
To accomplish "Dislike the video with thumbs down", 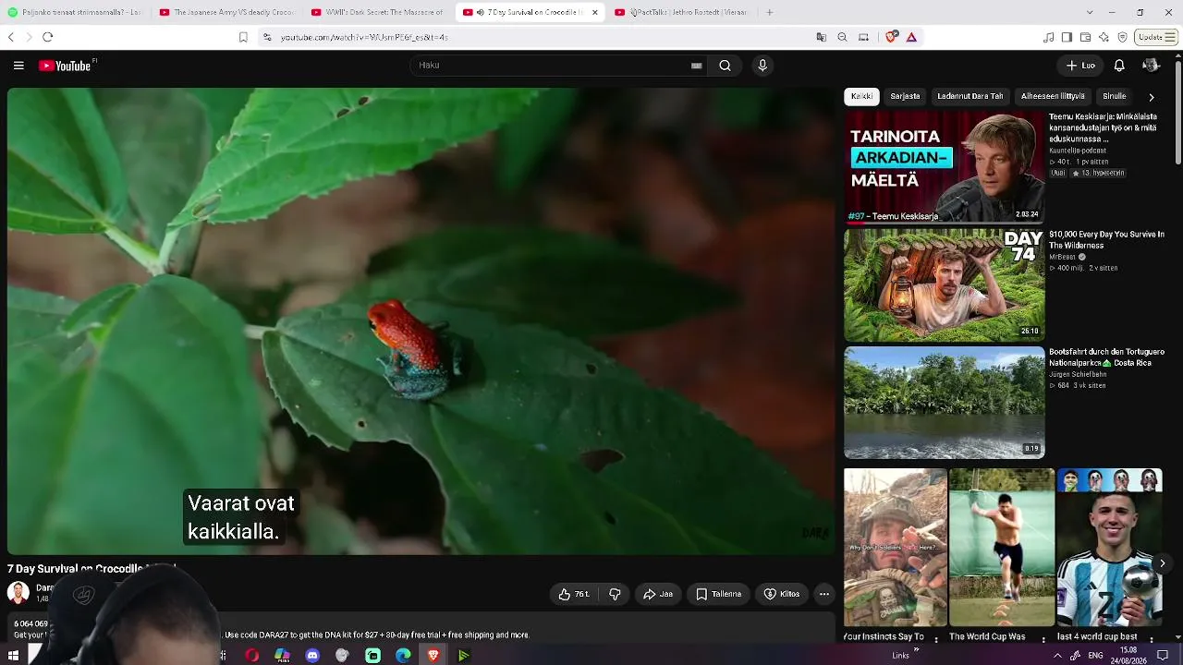I will coord(615,594).
